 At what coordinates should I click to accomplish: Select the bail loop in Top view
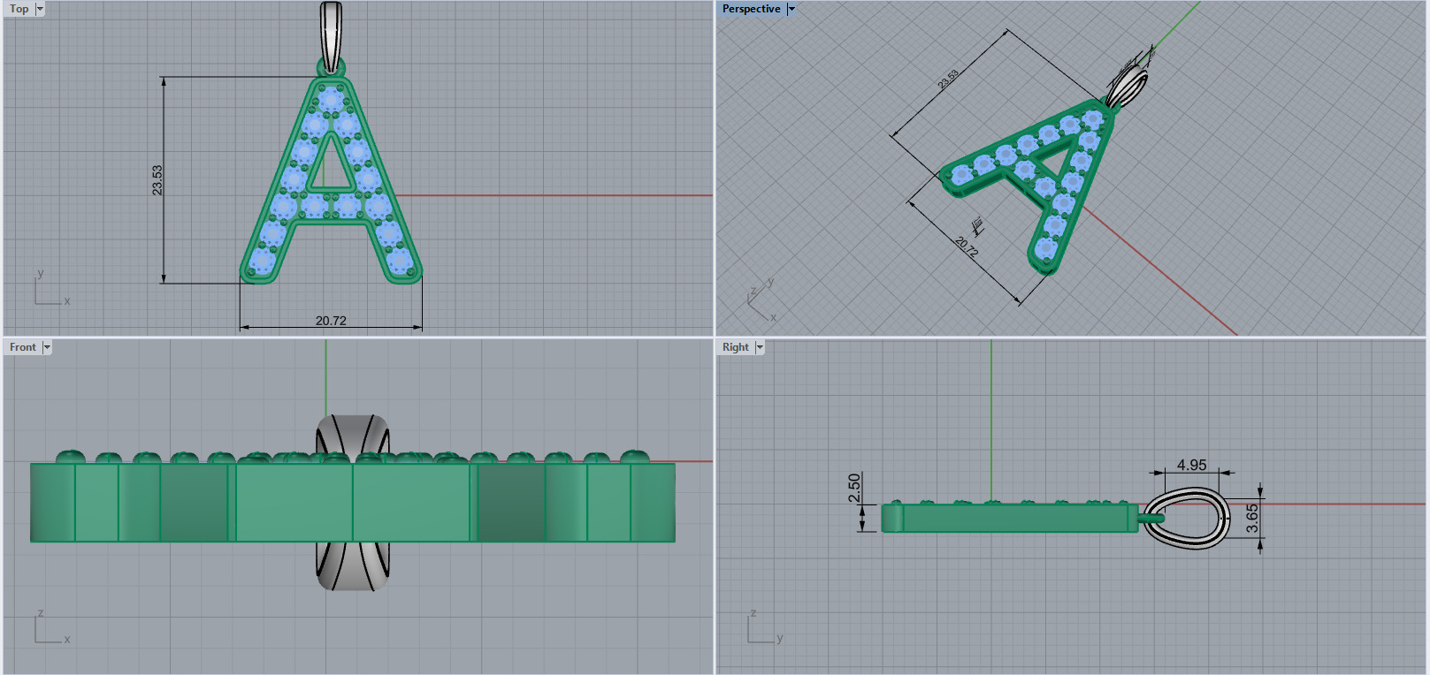(331, 35)
